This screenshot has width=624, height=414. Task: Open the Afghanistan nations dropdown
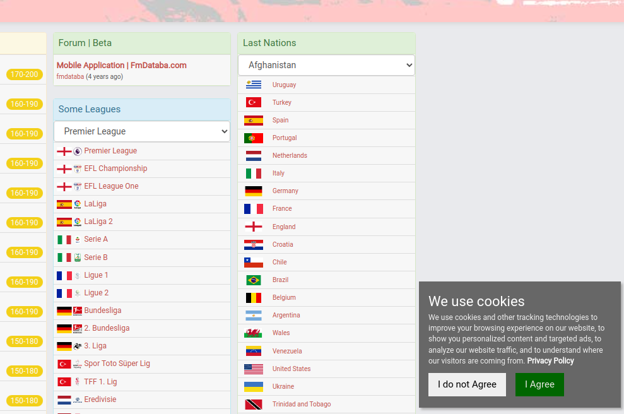326,65
